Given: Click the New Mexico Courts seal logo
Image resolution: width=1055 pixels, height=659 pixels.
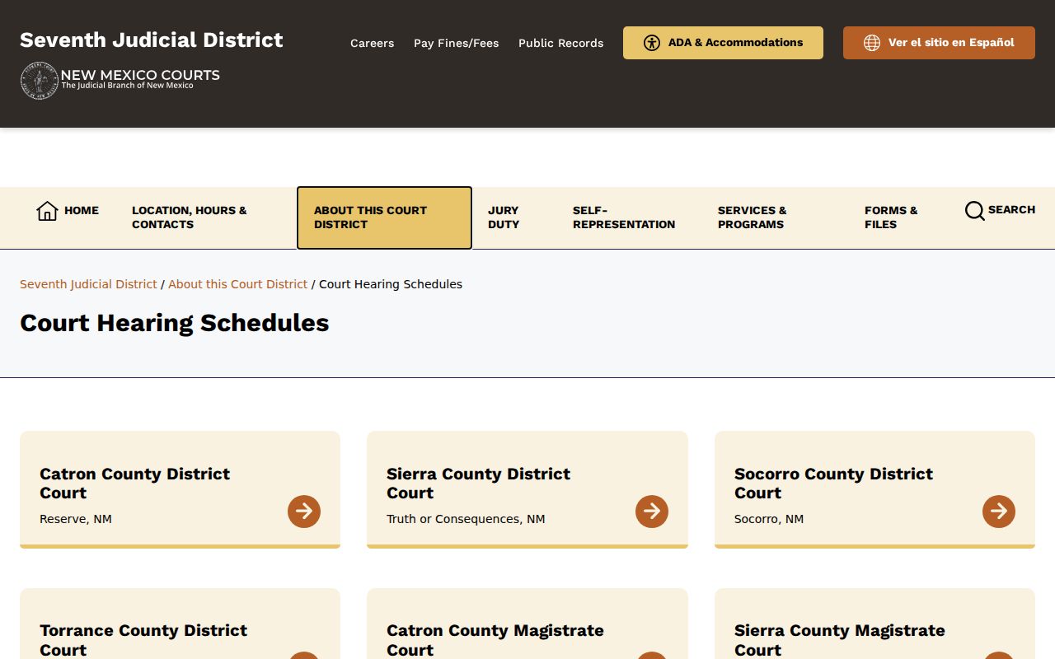Looking at the screenshot, I should click(39, 80).
